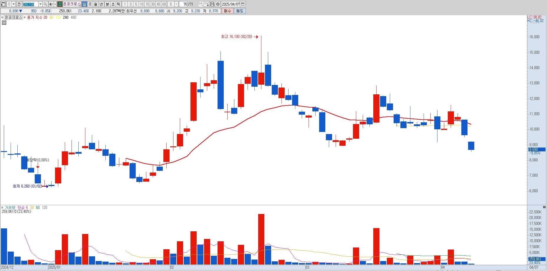Select the 틱 tick chart tab
The height and width of the screenshot is (271, 547).
point(118,4)
